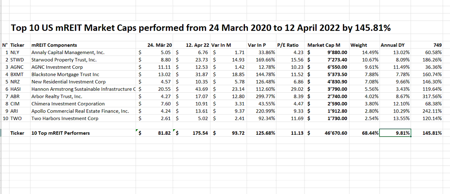Click TWO annual DY value 13.55%
The image size is (450, 194).
(401, 118)
